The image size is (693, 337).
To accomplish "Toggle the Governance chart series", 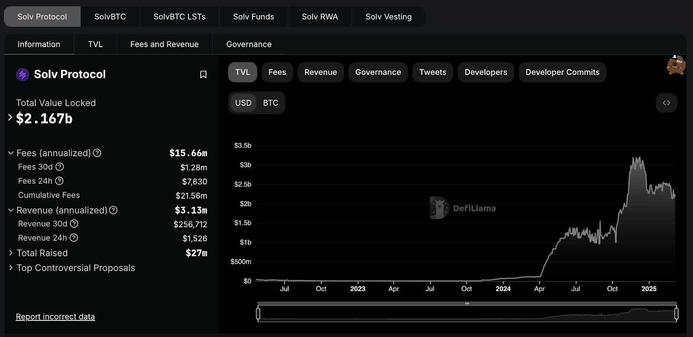I will 378,72.
